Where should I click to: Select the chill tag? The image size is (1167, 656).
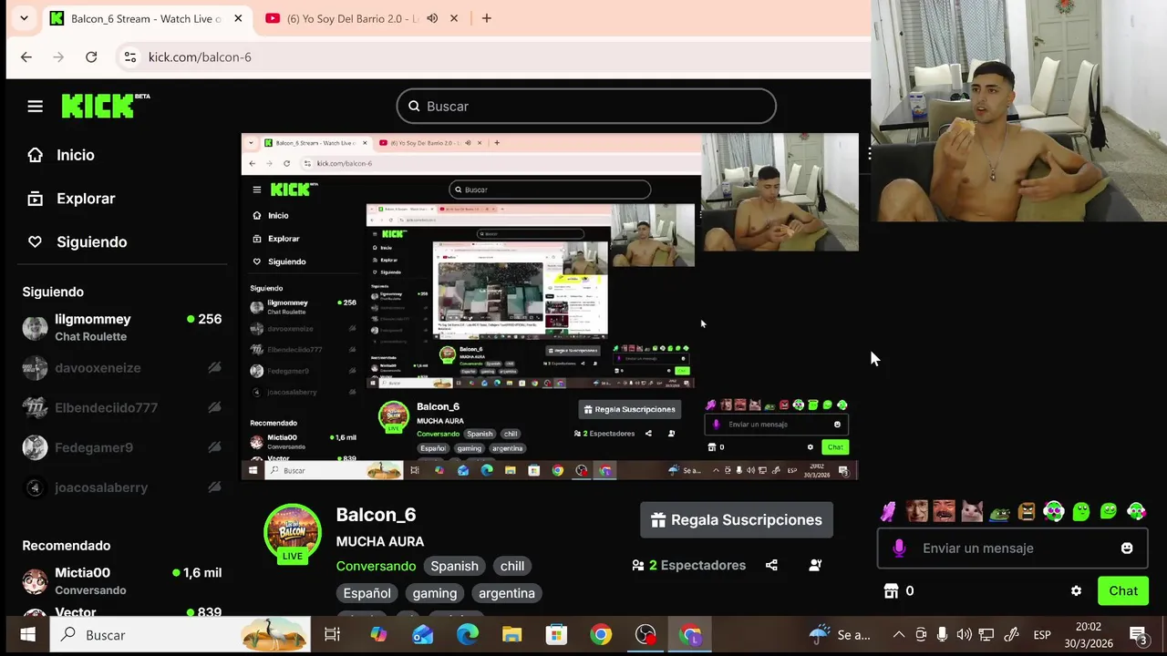(x=512, y=566)
